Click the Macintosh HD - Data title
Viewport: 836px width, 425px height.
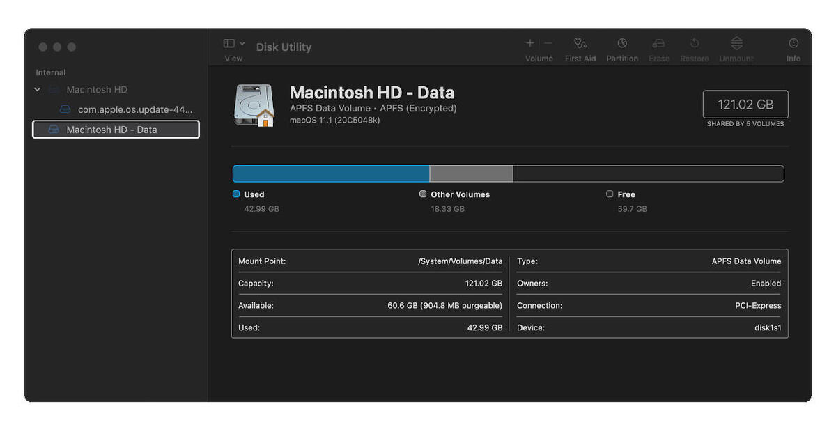click(372, 93)
